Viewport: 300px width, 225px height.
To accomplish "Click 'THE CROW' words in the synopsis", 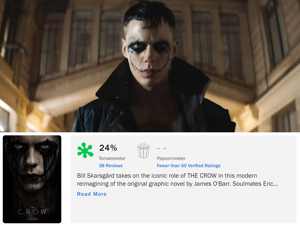I will point(202,175).
